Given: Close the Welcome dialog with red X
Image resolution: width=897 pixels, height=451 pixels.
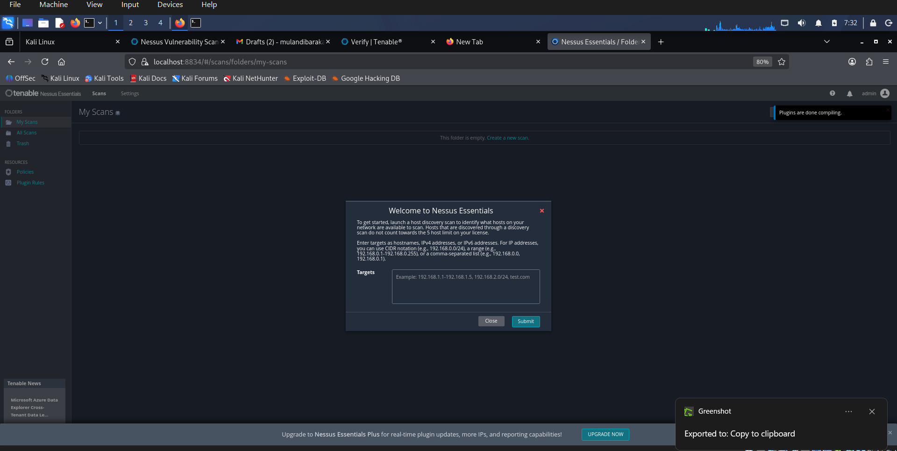Looking at the screenshot, I should pos(542,211).
